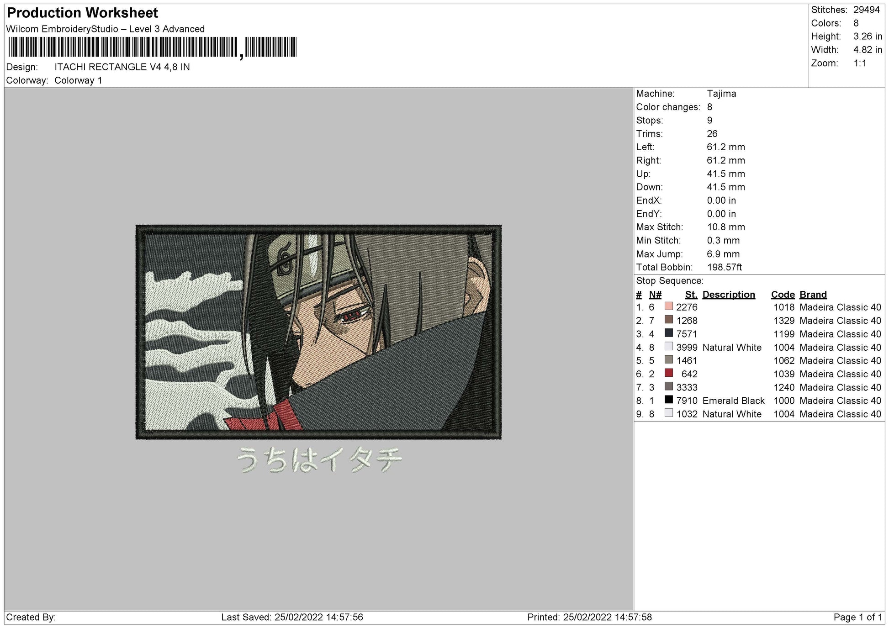
Task: Click thread code "1199" in stop 3 row
Action: [784, 334]
